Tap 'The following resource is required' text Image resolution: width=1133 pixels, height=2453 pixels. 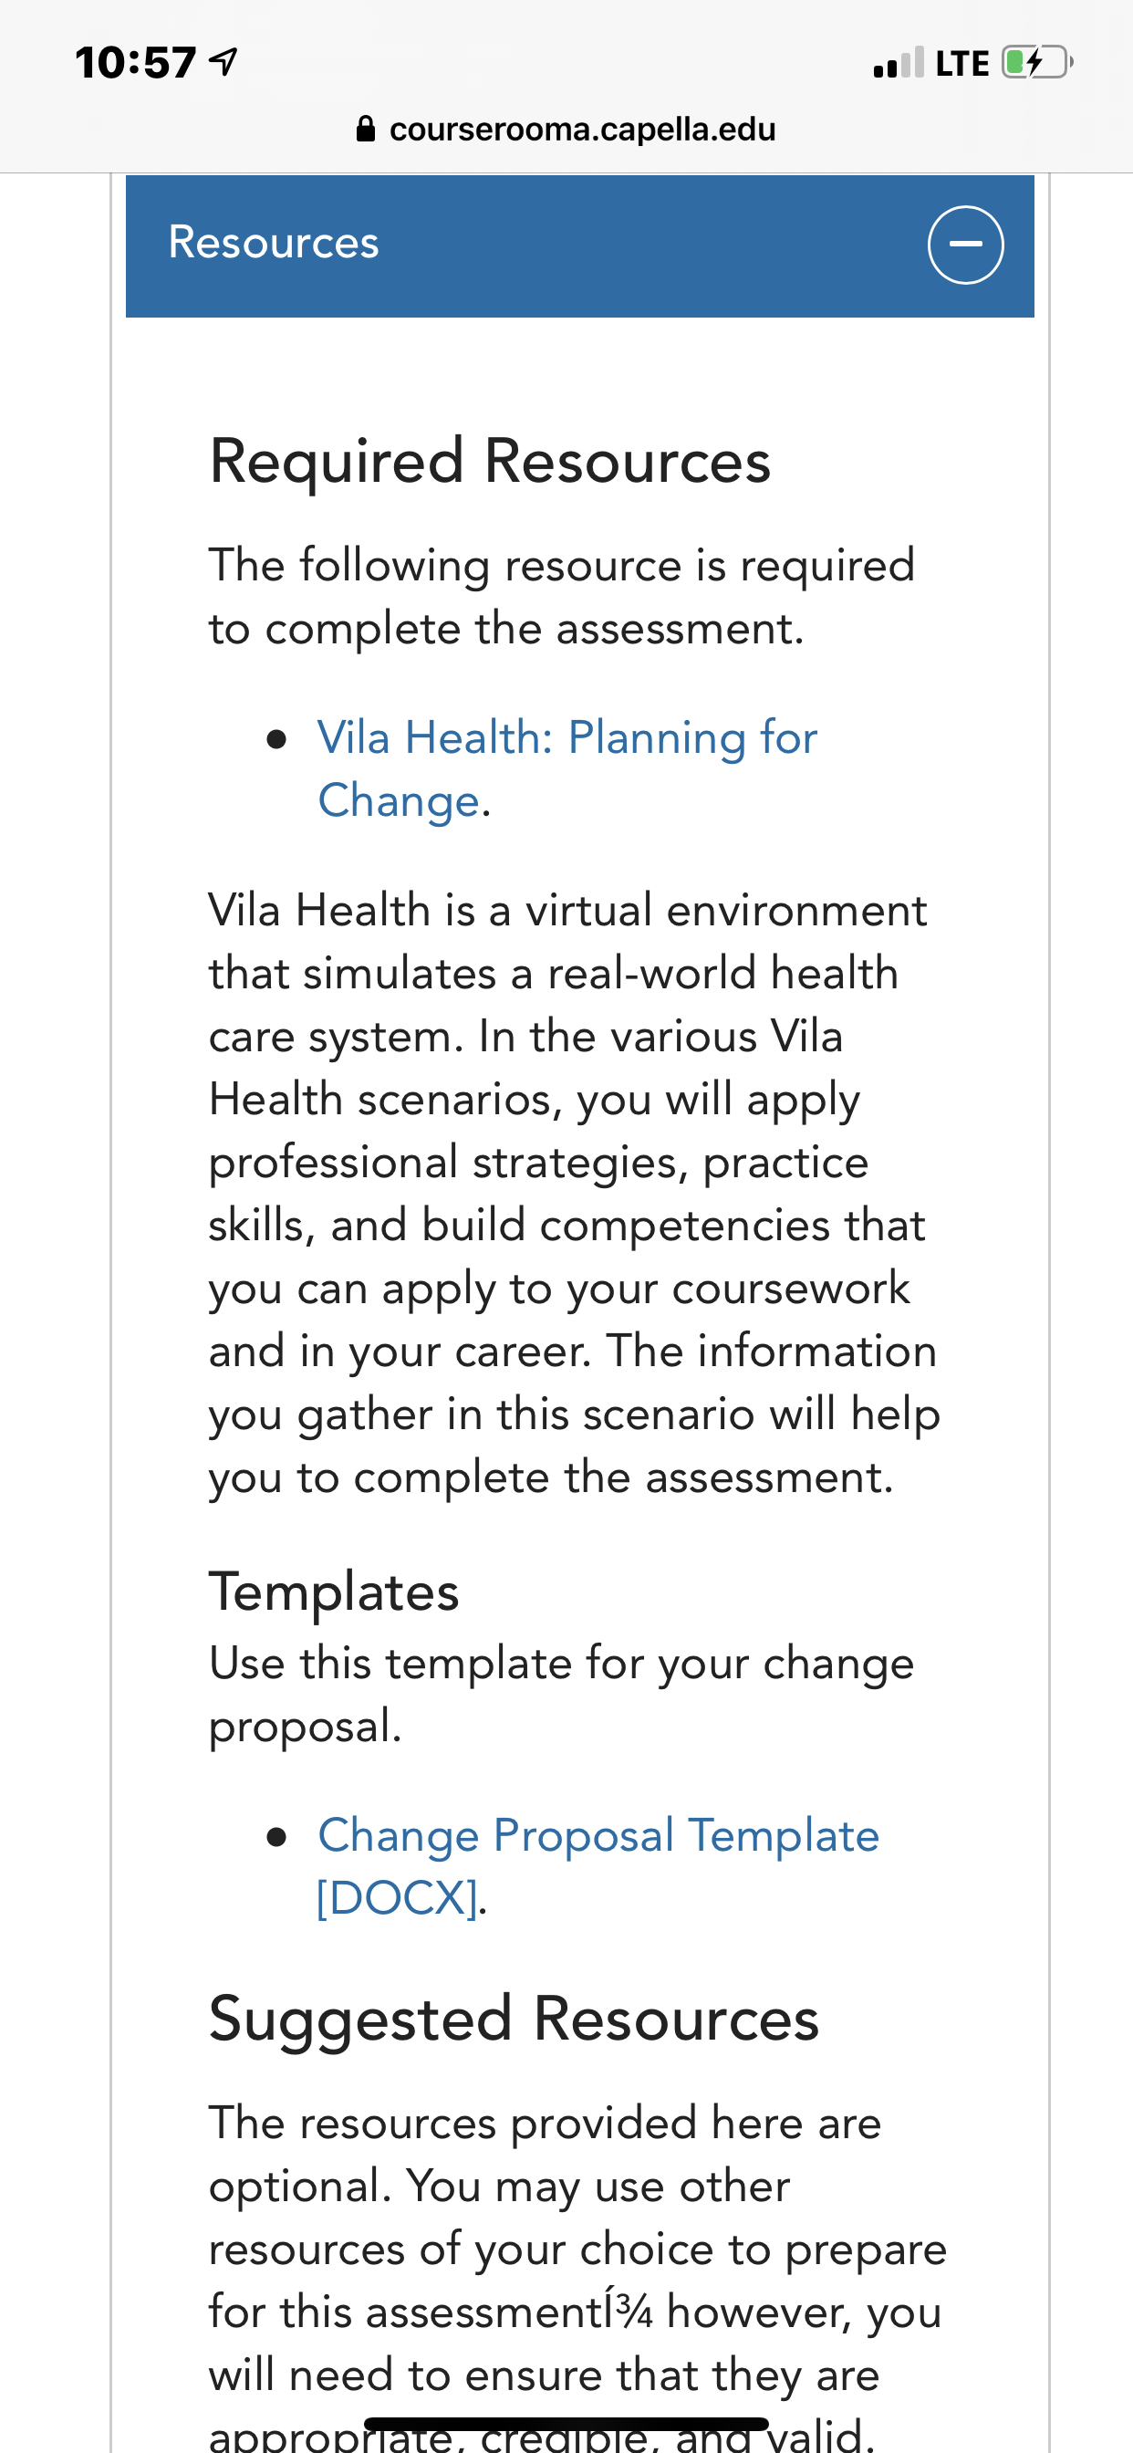click(562, 596)
